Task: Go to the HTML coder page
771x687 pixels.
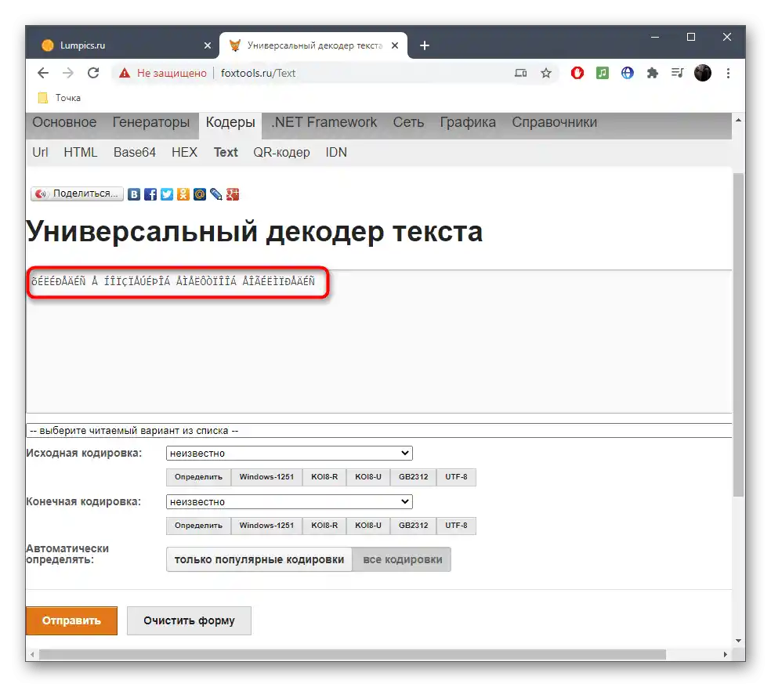Action: 81,153
